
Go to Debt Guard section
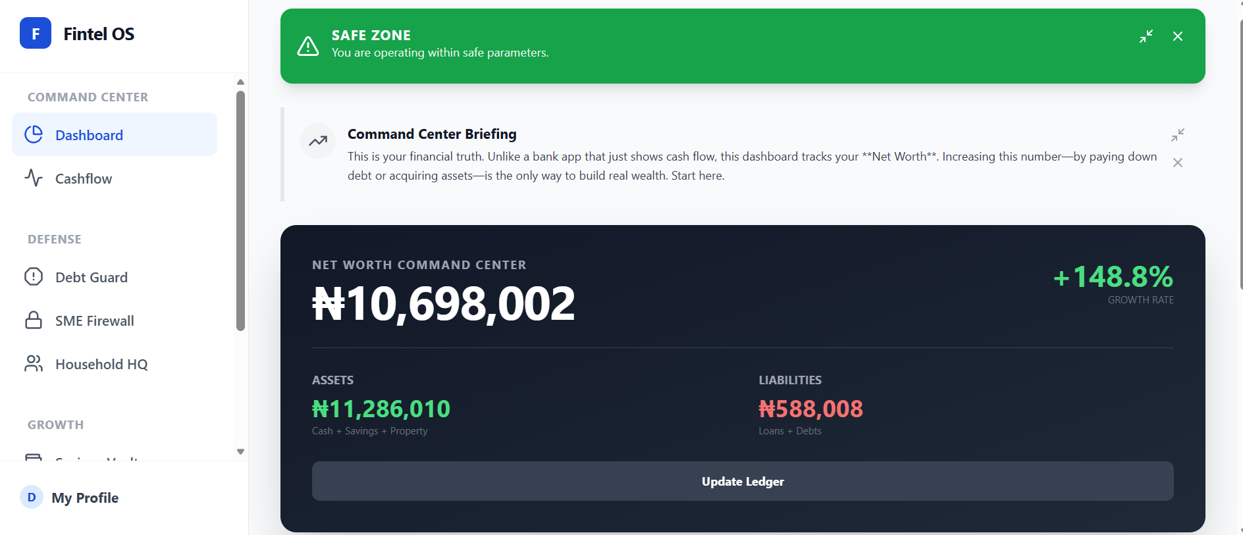pyautogui.click(x=92, y=277)
